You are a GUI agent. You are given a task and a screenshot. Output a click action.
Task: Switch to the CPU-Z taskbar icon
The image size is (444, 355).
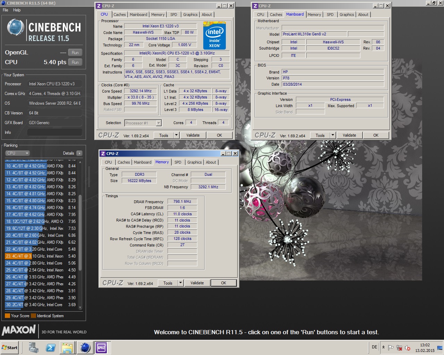pyautogui.click(x=101, y=347)
